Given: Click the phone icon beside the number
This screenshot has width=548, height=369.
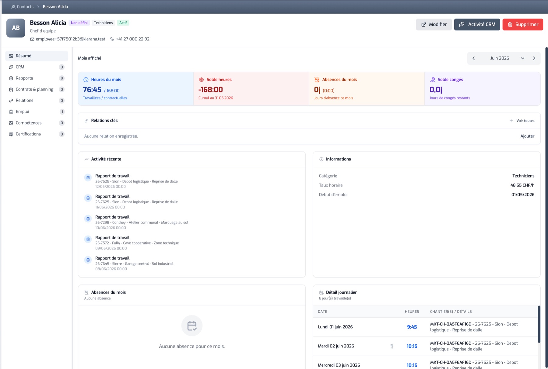Looking at the screenshot, I should pos(112,39).
